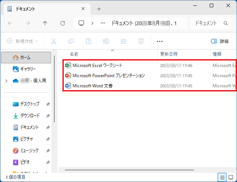237x182 pixels.
Task: Switch to details list view
Action: point(222,177)
